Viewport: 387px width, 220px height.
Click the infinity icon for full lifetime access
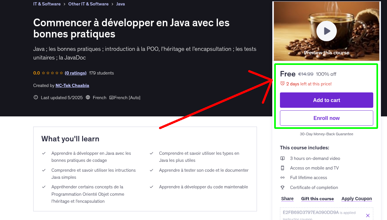pos(283,177)
